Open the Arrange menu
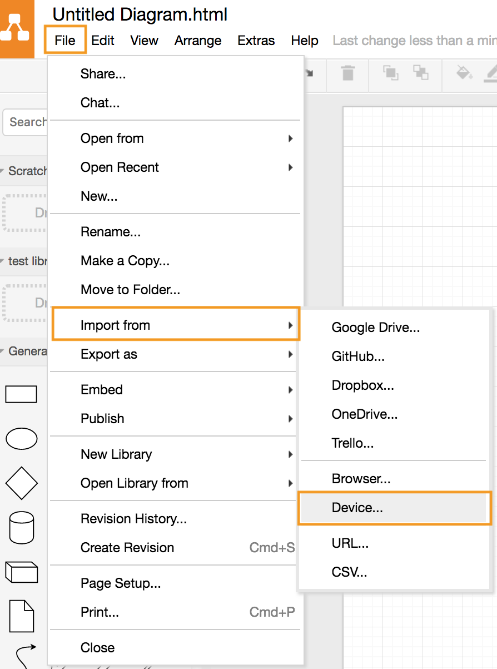 pyautogui.click(x=198, y=41)
